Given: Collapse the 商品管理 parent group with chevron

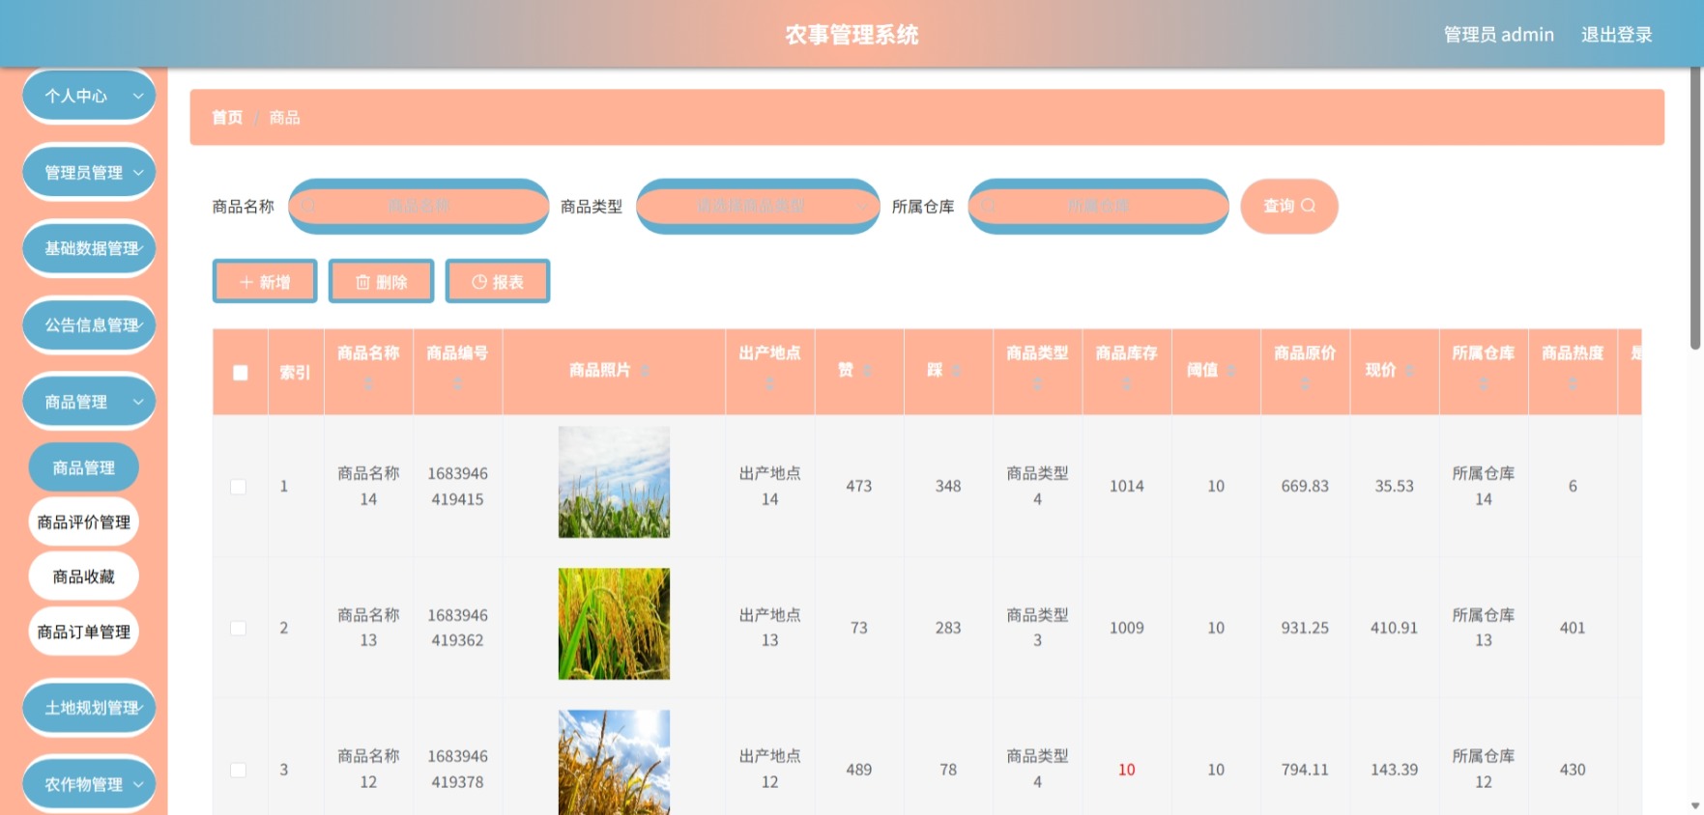Looking at the screenshot, I should click(138, 402).
